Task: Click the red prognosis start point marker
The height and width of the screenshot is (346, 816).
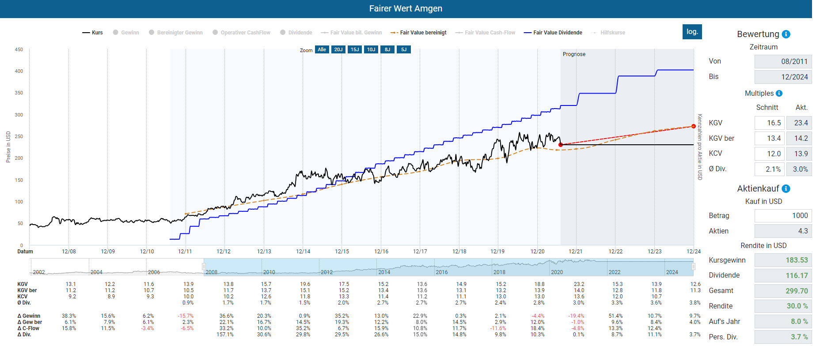Action: [561, 145]
